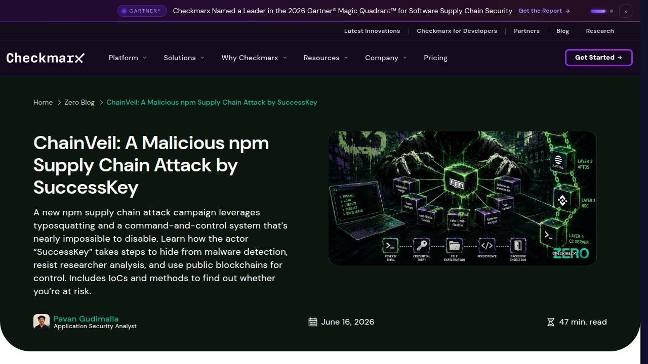Screen dimensions: 648x364
Task: Click the 47 min. read text
Action: coord(583,322)
